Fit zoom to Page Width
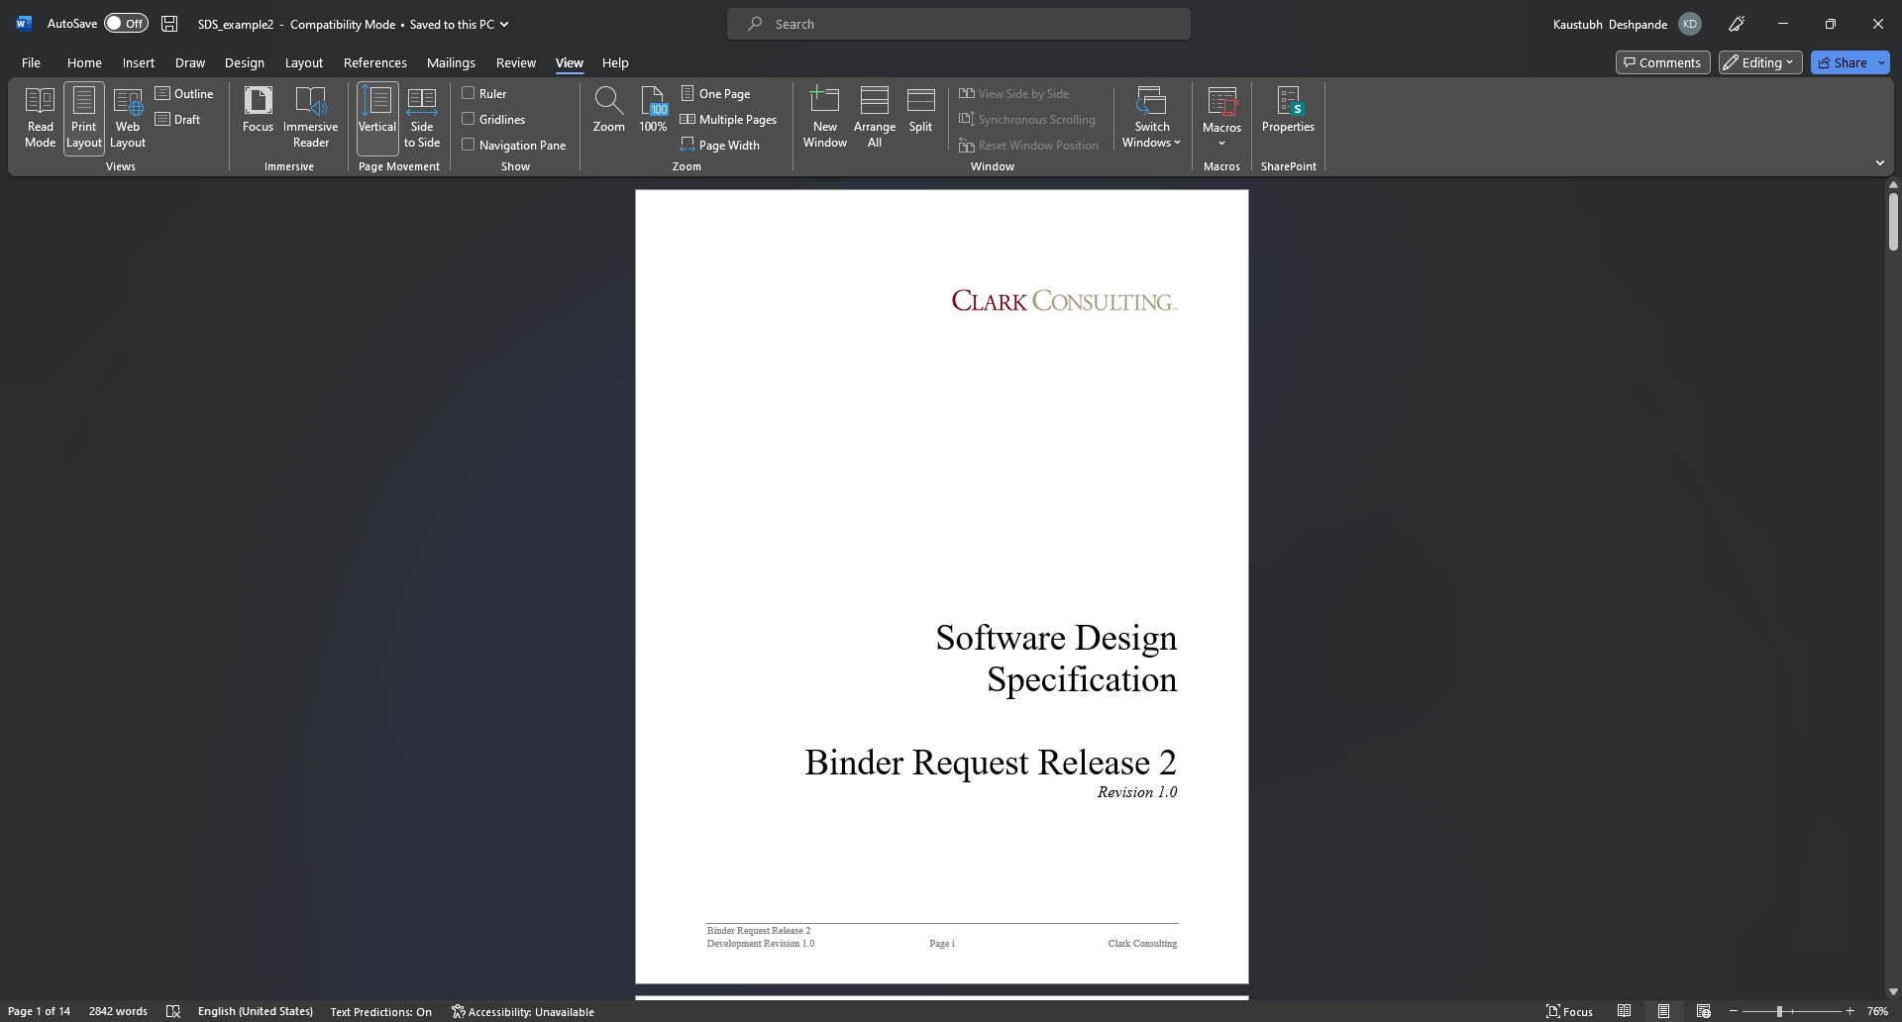The image size is (1902, 1022). (x=720, y=145)
